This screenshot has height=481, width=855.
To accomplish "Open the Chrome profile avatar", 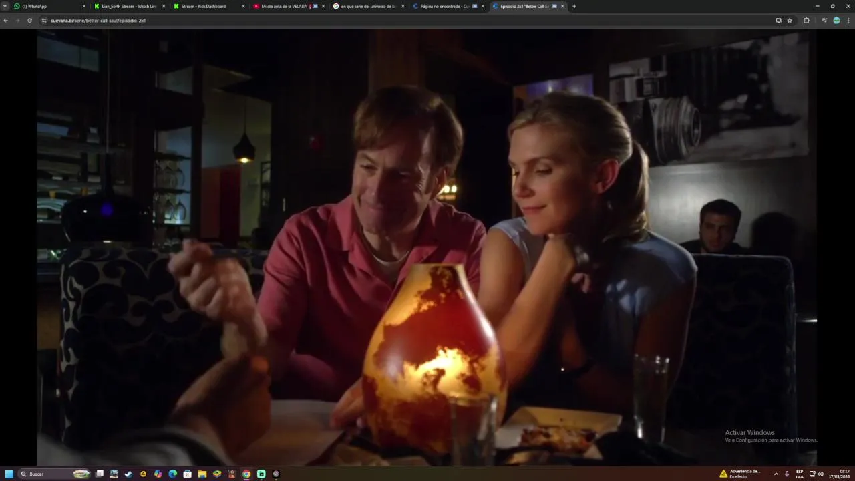I will [x=836, y=21].
